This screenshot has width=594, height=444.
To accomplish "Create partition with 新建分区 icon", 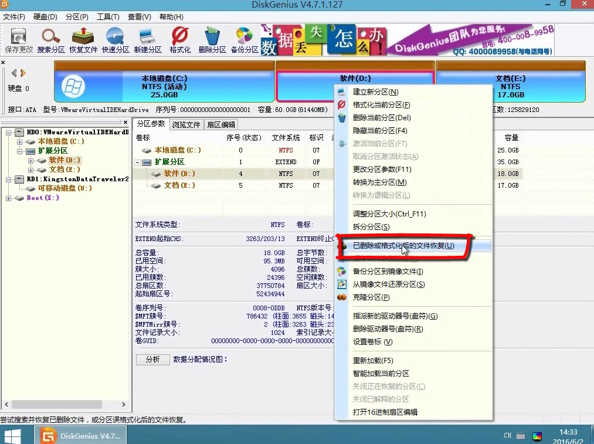I will click(148, 40).
